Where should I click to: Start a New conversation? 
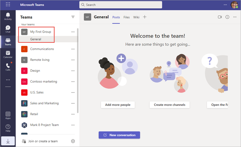click(x=119, y=135)
